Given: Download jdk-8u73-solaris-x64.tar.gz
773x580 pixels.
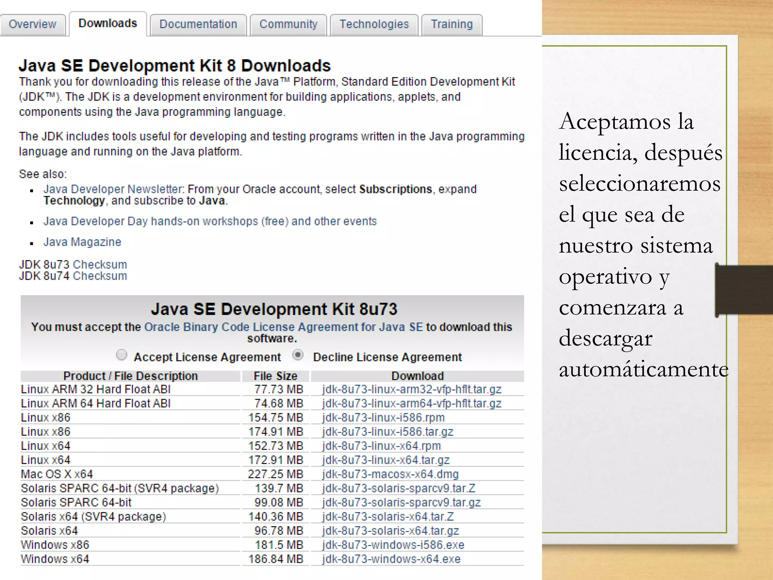Looking at the screenshot, I should coord(391,531).
